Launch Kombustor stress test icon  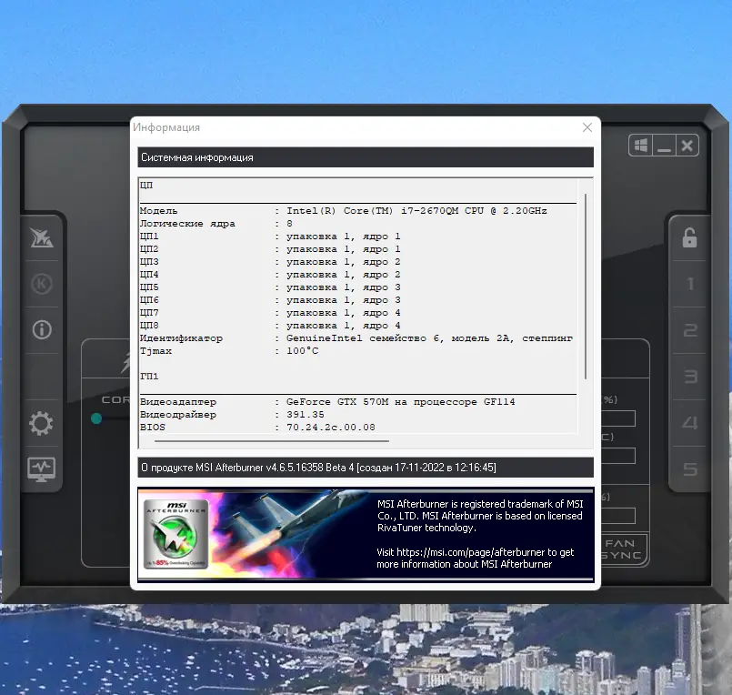tap(42, 284)
